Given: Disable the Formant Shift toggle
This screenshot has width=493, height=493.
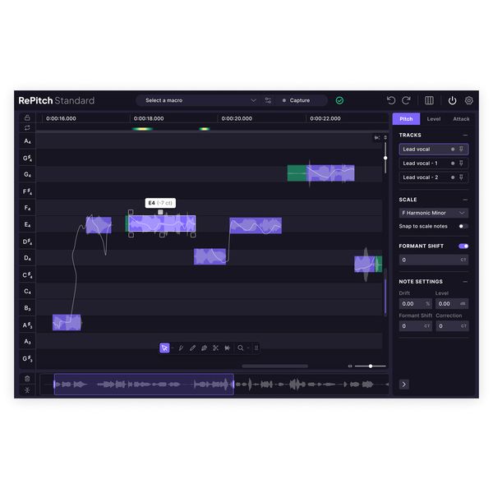Looking at the screenshot, I should tap(463, 246).
